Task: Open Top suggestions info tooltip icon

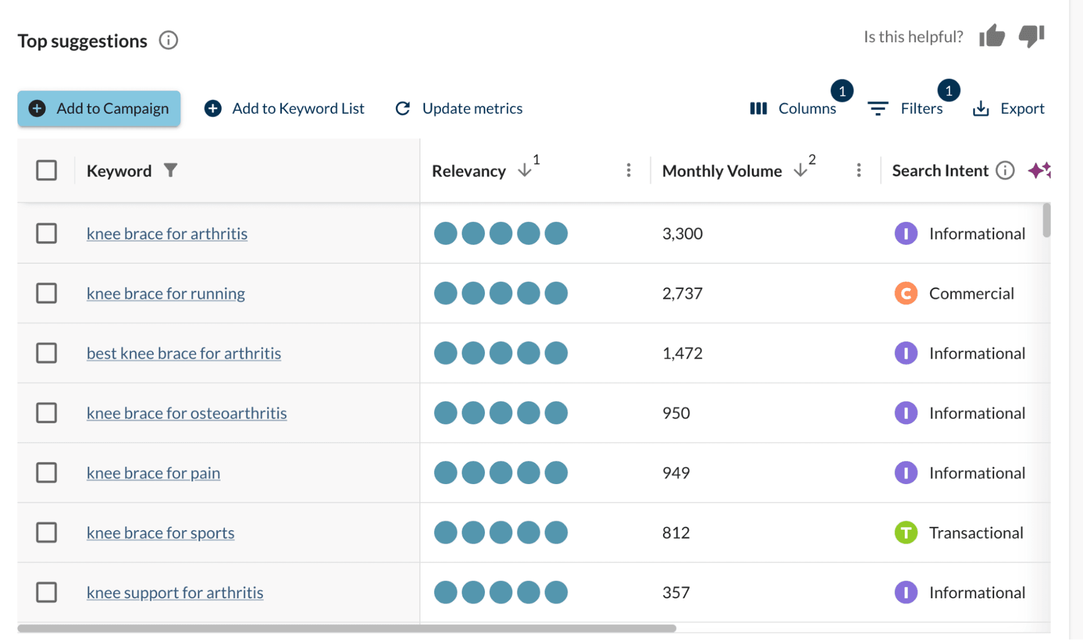Action: (168, 40)
